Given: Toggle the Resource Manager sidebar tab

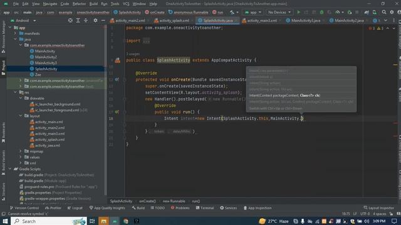Looking at the screenshot, I should (x=3, y=36).
